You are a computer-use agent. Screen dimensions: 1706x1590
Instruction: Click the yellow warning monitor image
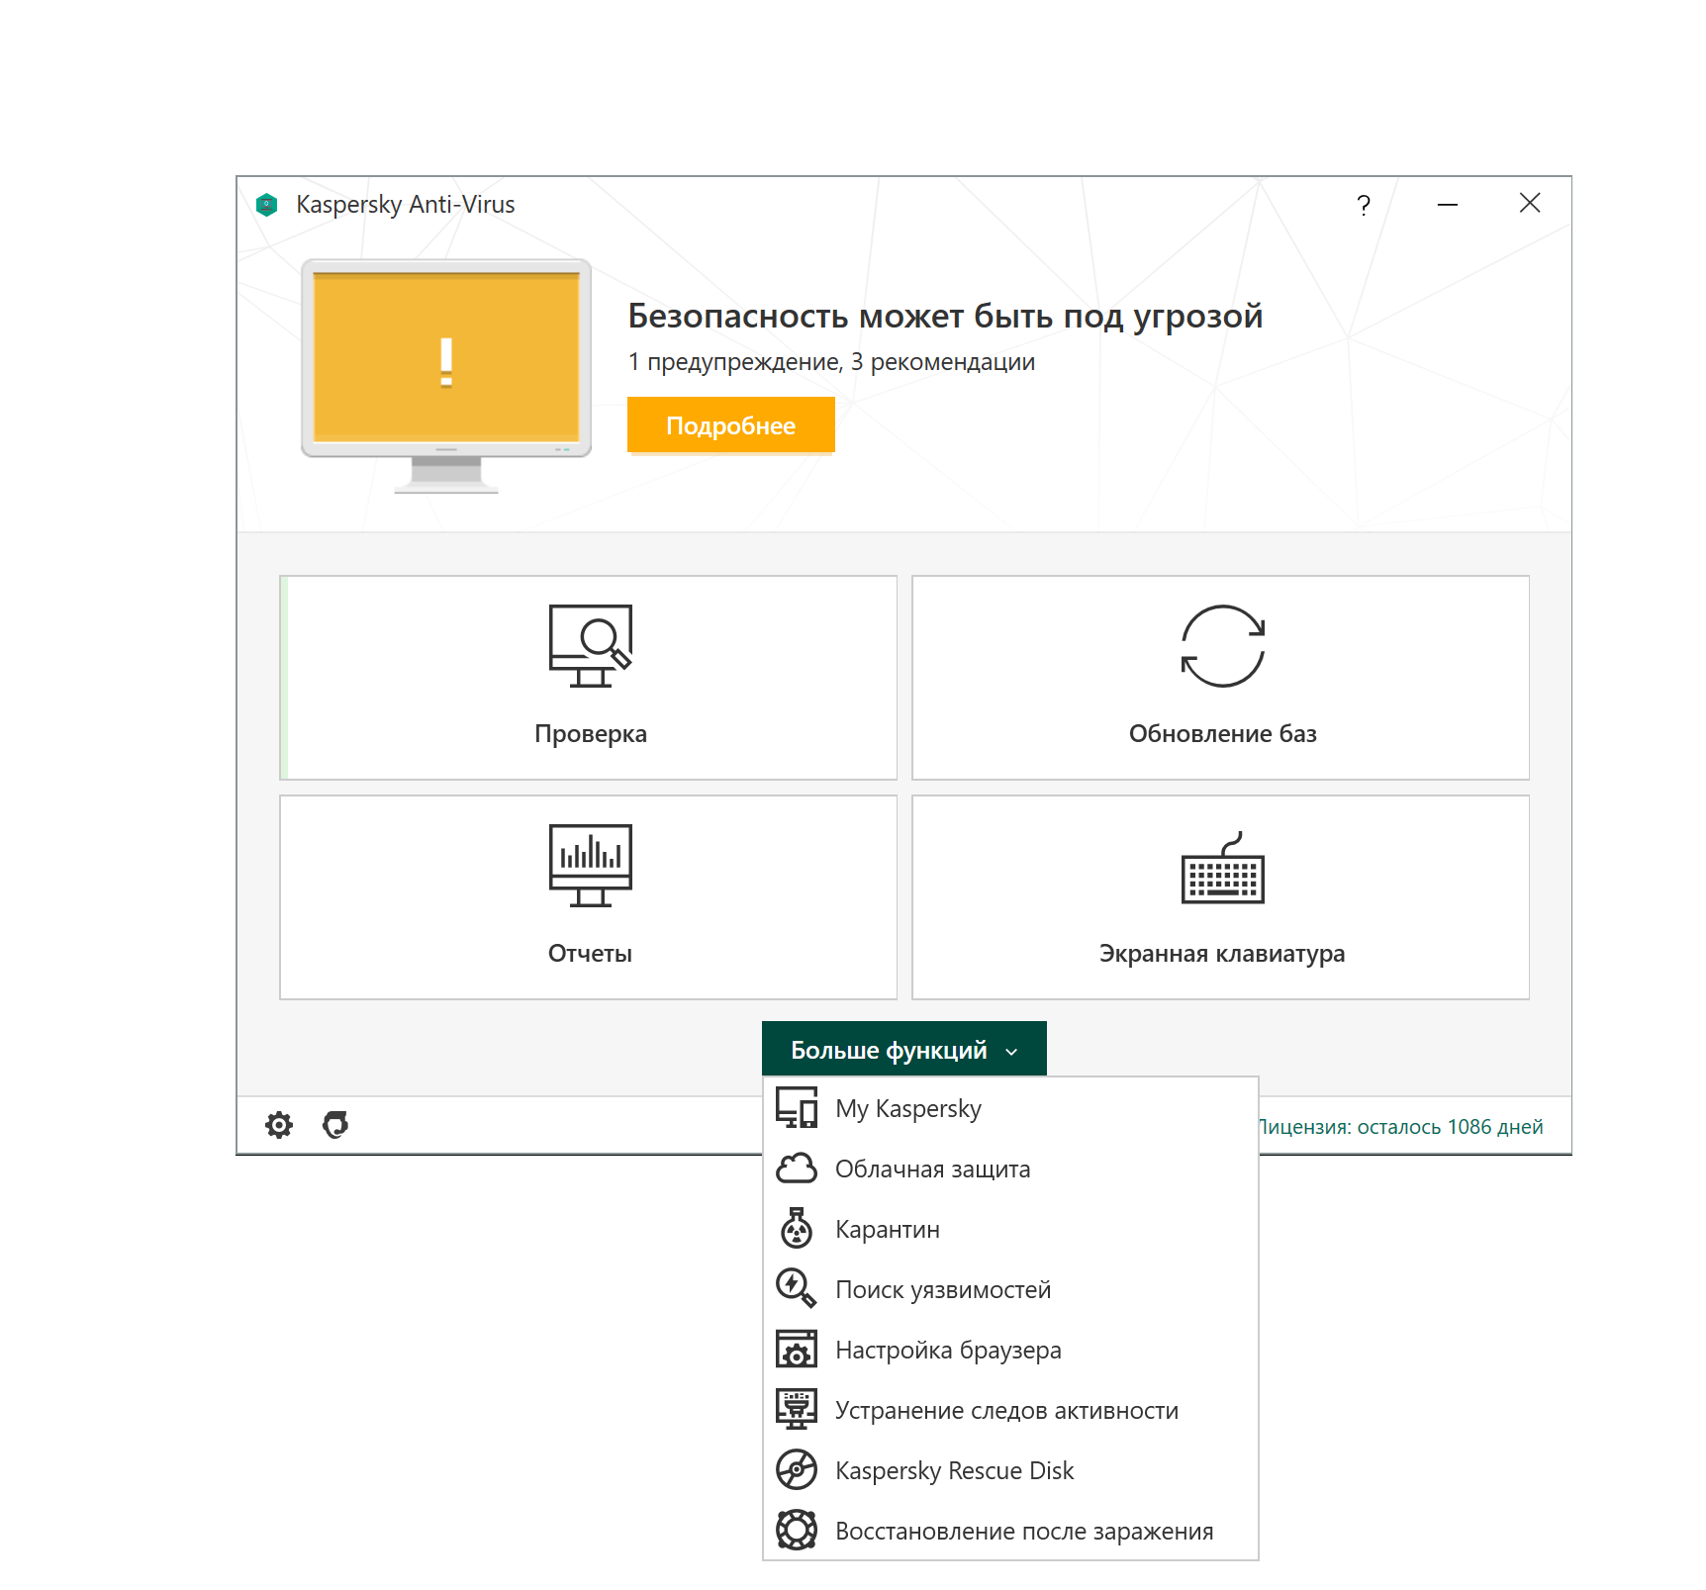click(446, 375)
